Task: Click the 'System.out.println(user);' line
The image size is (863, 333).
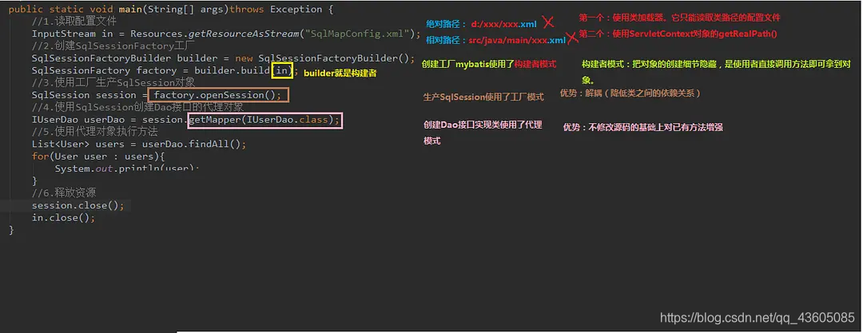Action: (126, 168)
